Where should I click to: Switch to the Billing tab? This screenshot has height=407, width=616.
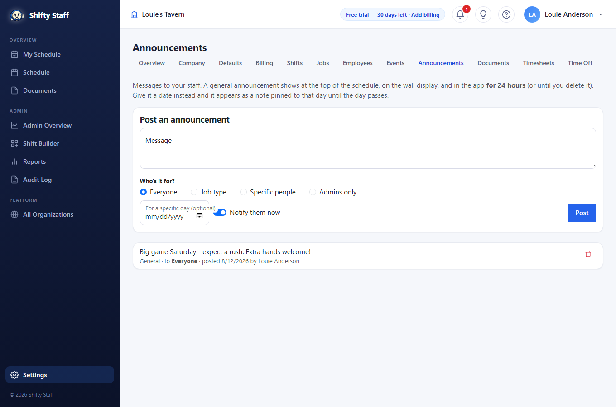coord(264,63)
